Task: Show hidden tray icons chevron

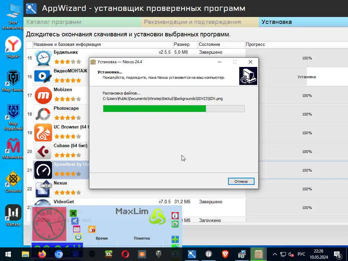Action: (x=275, y=254)
